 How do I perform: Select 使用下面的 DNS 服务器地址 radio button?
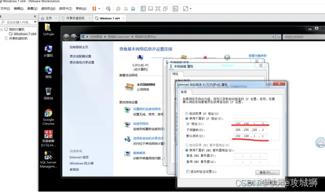pos(186,150)
